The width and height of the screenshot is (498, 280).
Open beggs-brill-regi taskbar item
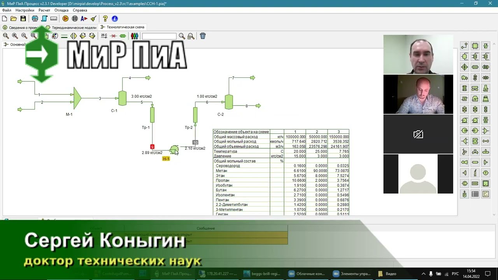click(262, 273)
